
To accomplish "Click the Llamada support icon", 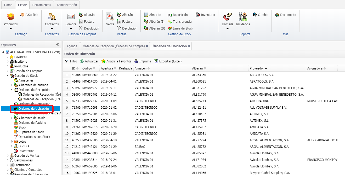I will (228, 17).
